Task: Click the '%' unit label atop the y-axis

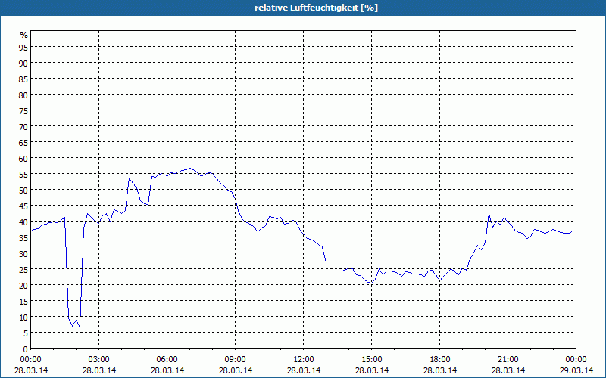Action: tap(24, 35)
